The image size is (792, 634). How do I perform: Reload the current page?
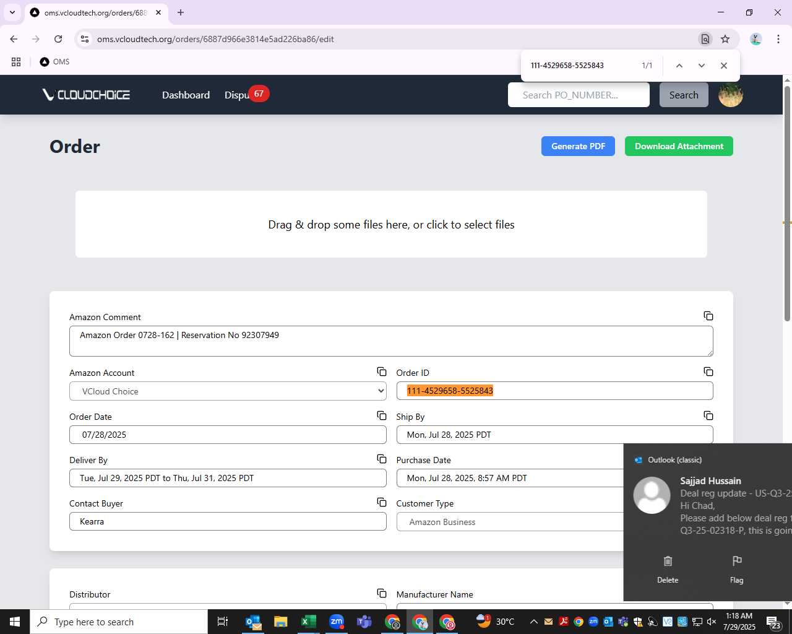pos(58,39)
